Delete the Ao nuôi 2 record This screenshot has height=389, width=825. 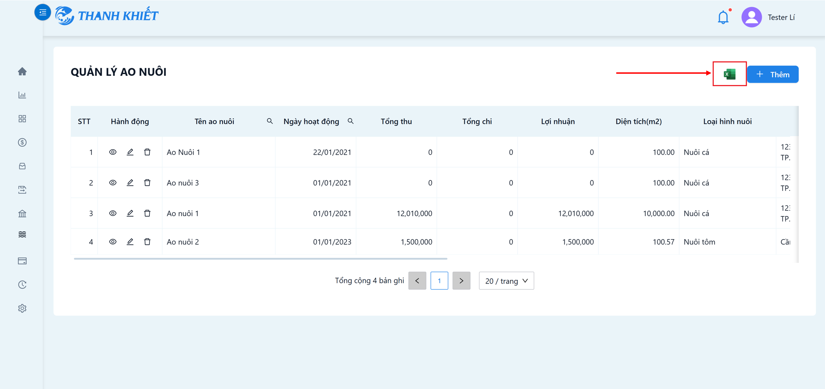click(147, 242)
